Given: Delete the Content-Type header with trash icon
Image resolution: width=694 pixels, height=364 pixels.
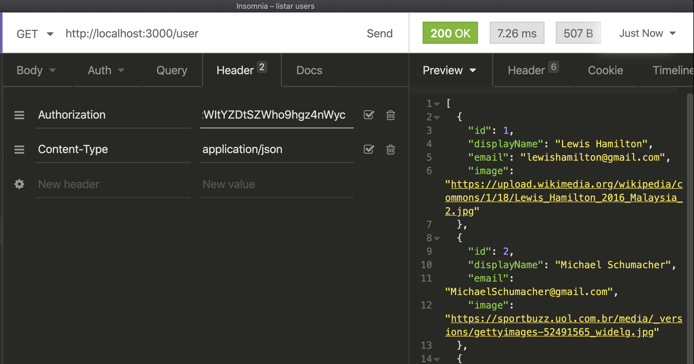Looking at the screenshot, I should (390, 150).
